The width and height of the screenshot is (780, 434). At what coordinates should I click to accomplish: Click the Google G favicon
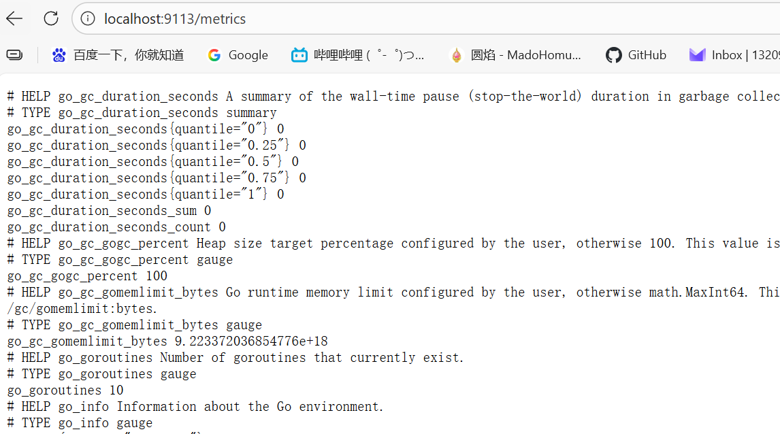[x=214, y=55]
